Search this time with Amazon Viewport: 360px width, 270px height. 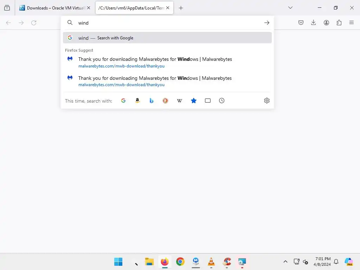pyautogui.click(x=137, y=101)
